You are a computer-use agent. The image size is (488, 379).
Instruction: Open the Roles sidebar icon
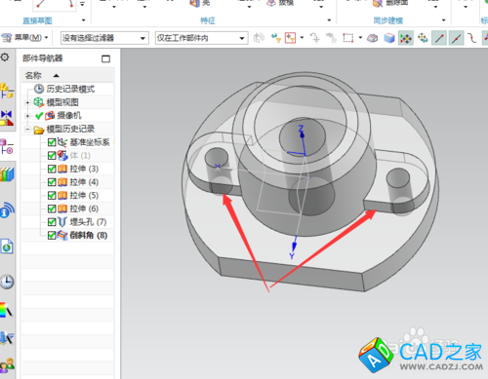[7, 365]
